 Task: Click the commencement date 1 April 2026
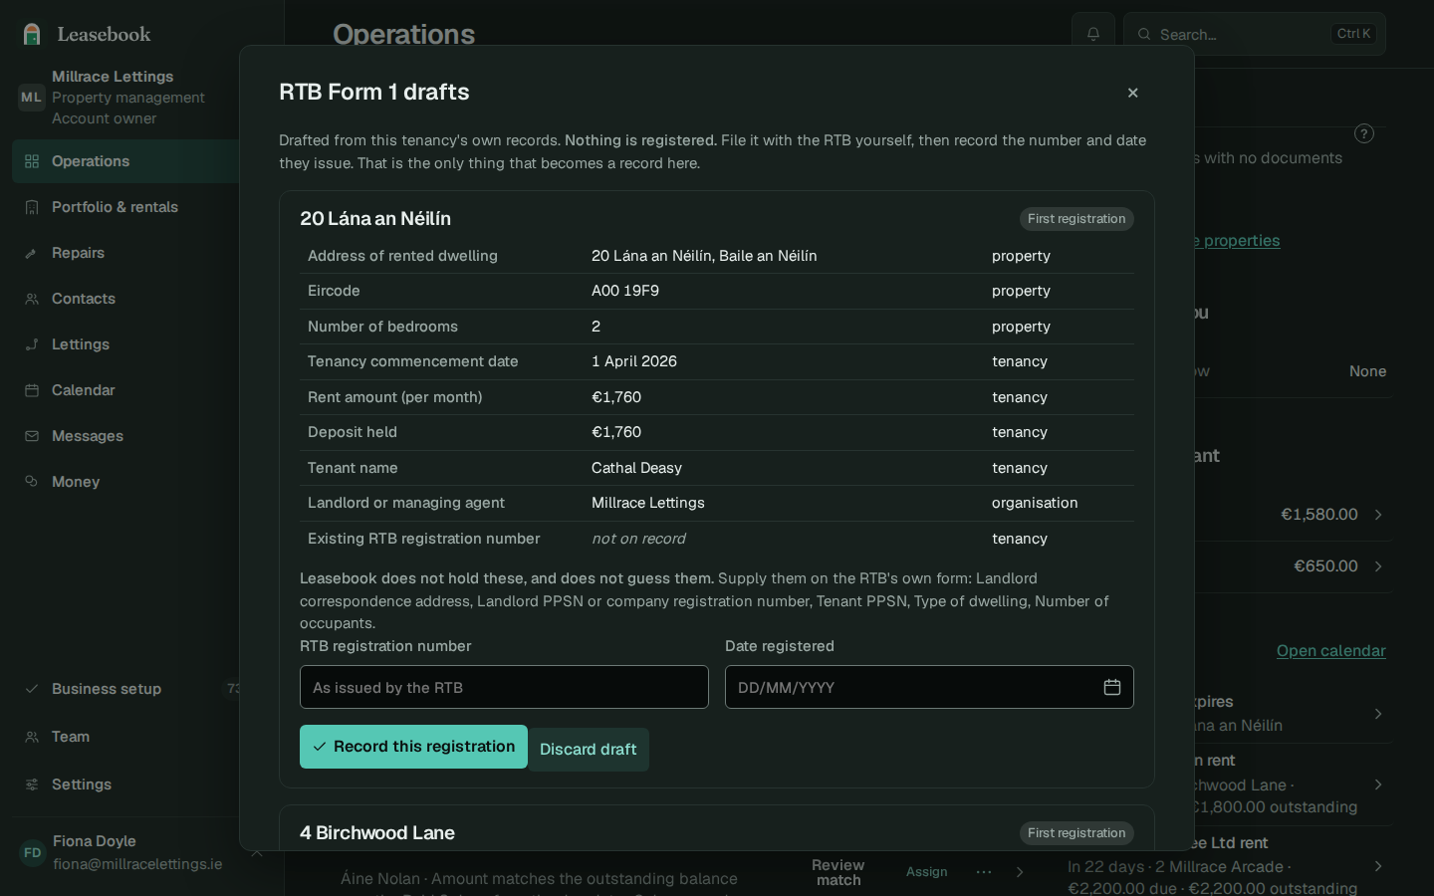(634, 361)
